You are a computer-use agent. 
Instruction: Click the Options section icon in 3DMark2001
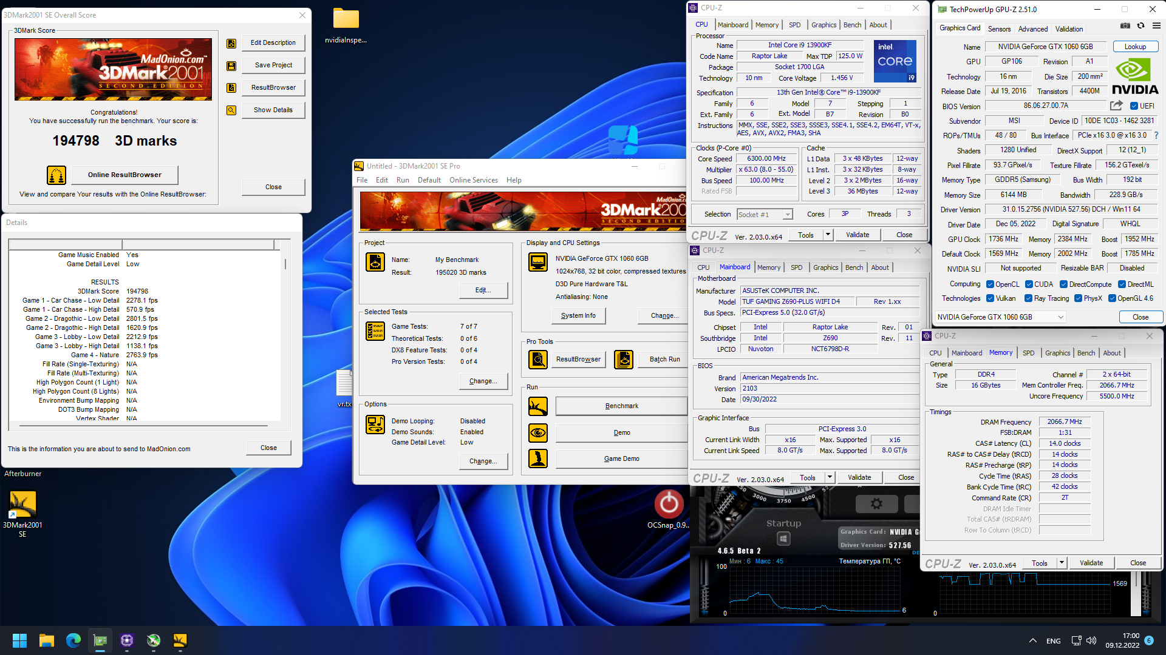point(375,425)
